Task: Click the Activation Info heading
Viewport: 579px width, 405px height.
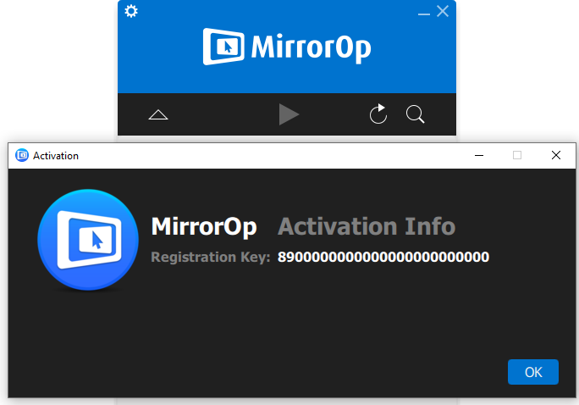Action: point(367,226)
